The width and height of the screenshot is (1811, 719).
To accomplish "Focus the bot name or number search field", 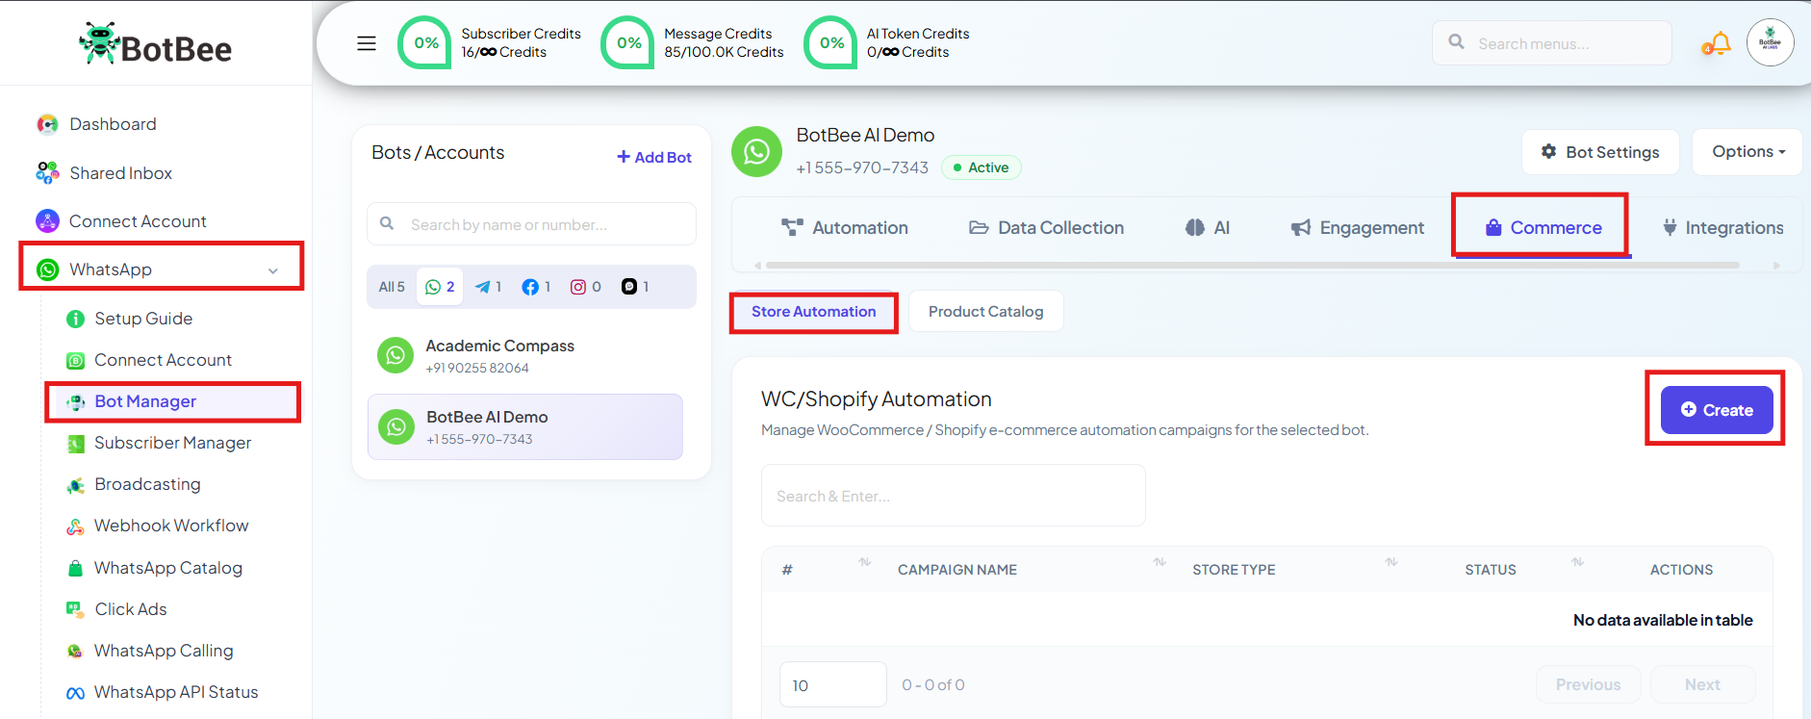I will click(531, 224).
